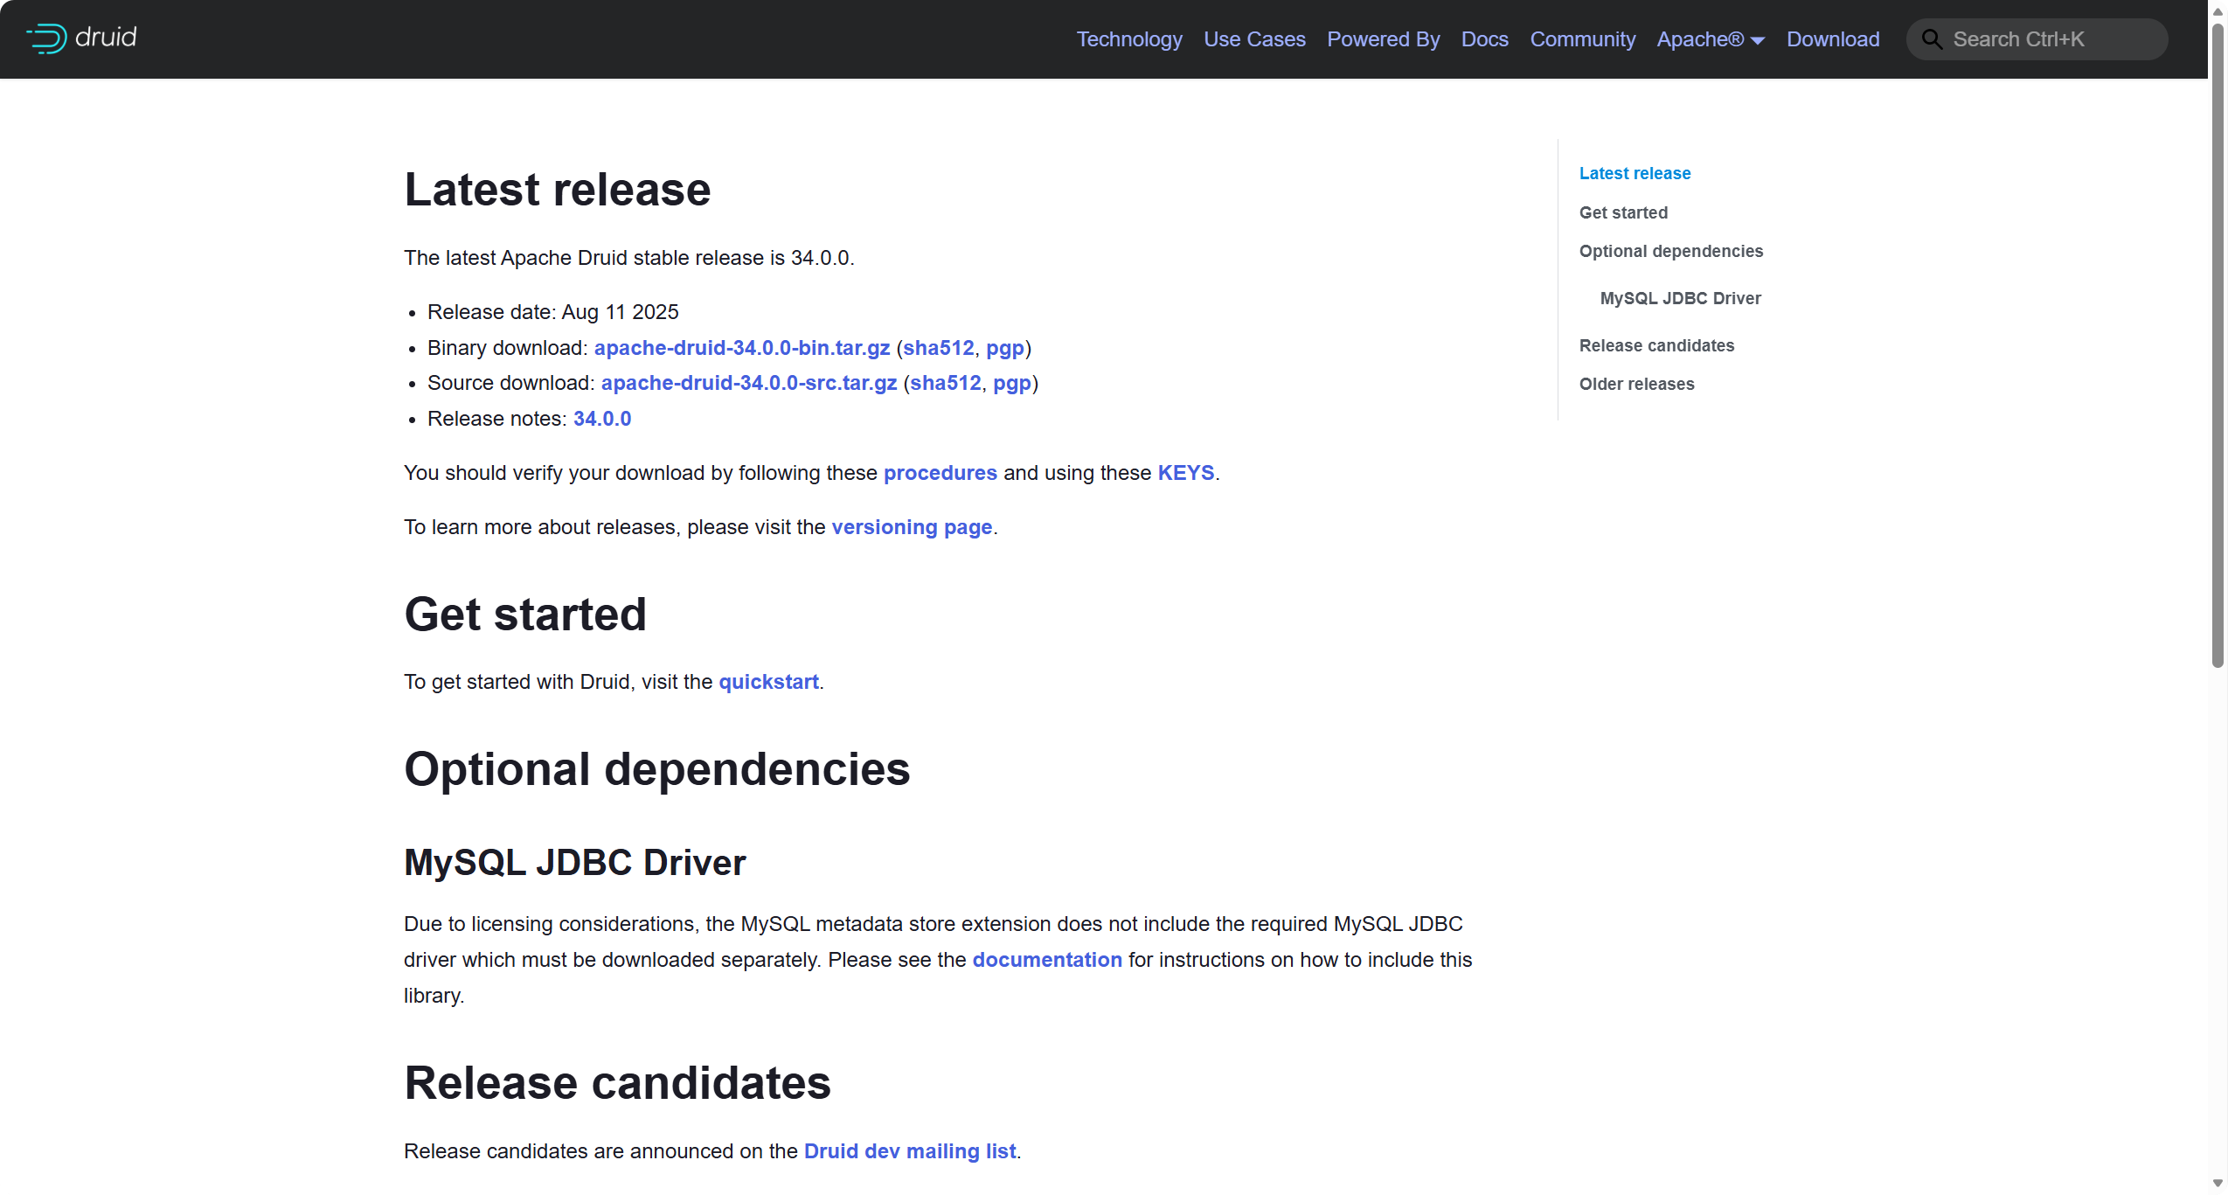2228x1195 pixels.
Task: Open the Technology nav item
Action: click(1128, 39)
